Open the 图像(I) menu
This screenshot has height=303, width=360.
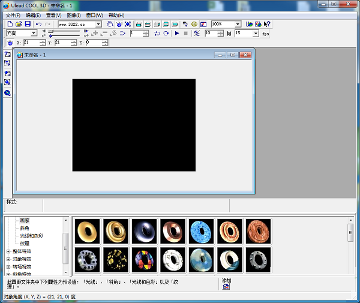click(x=74, y=15)
